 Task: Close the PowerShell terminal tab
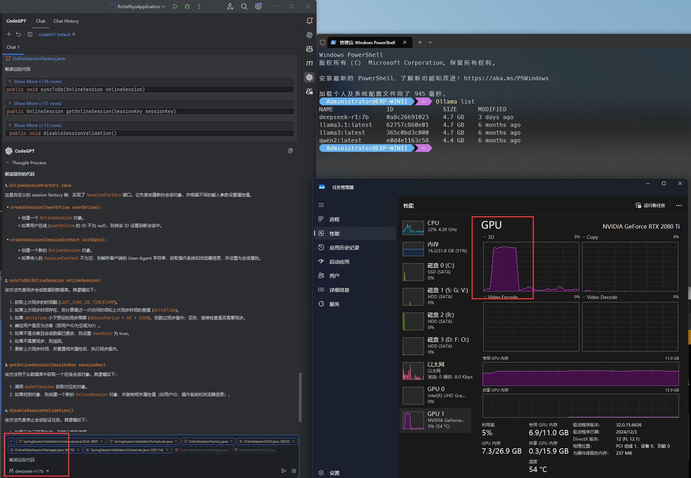point(405,42)
